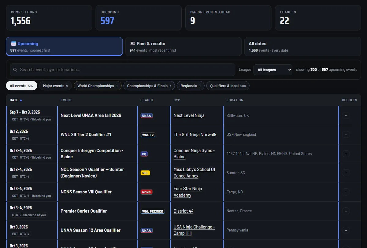367x248 pixels.
Task: Click the red NCNS league badge
Action: (x=146, y=192)
